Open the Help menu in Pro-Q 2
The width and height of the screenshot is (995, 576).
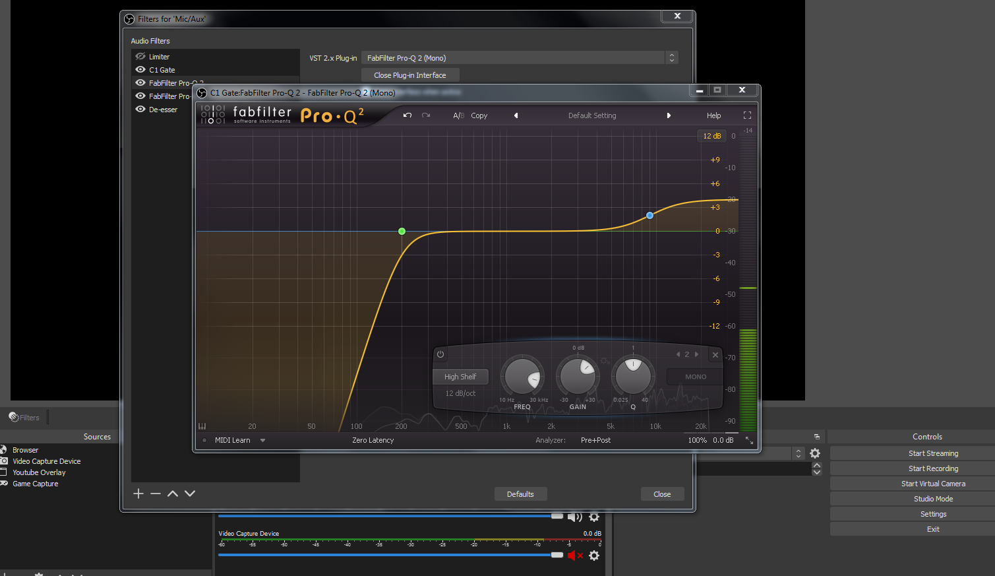coord(713,115)
